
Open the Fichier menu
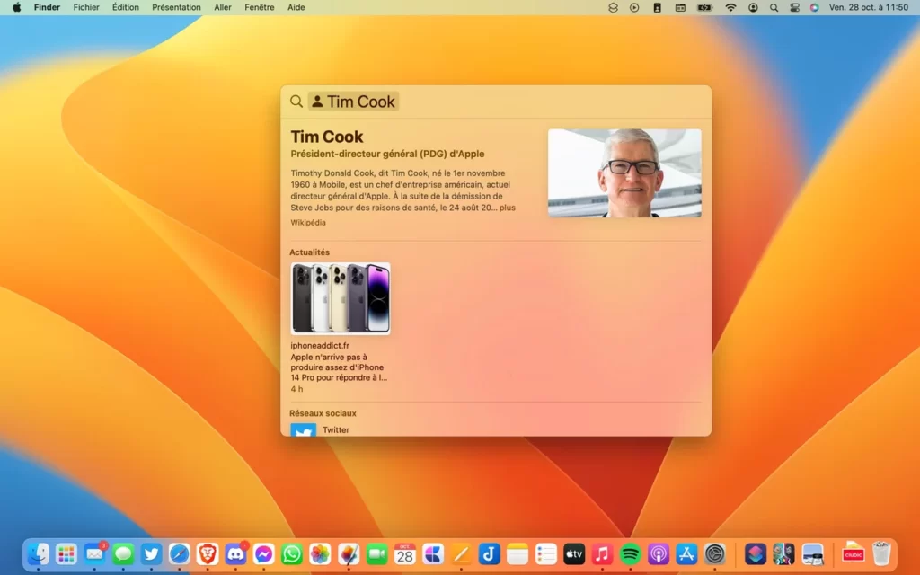click(x=86, y=7)
